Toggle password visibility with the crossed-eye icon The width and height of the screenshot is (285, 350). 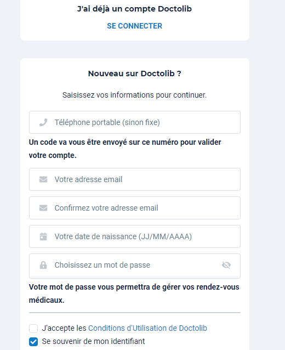pos(226,265)
